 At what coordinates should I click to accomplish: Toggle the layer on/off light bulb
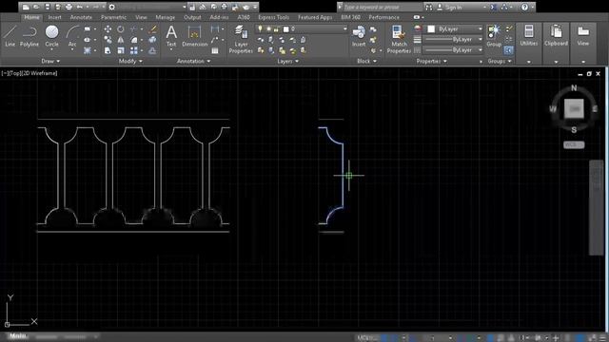tap(260, 29)
